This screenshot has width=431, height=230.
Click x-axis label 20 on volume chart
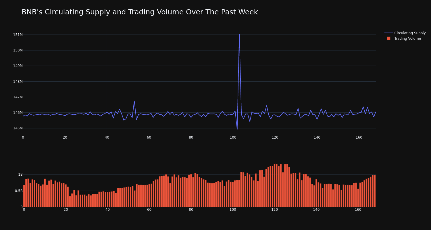coord(66,210)
